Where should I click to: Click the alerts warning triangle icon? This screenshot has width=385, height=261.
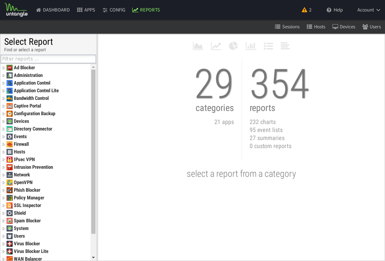pos(304,10)
